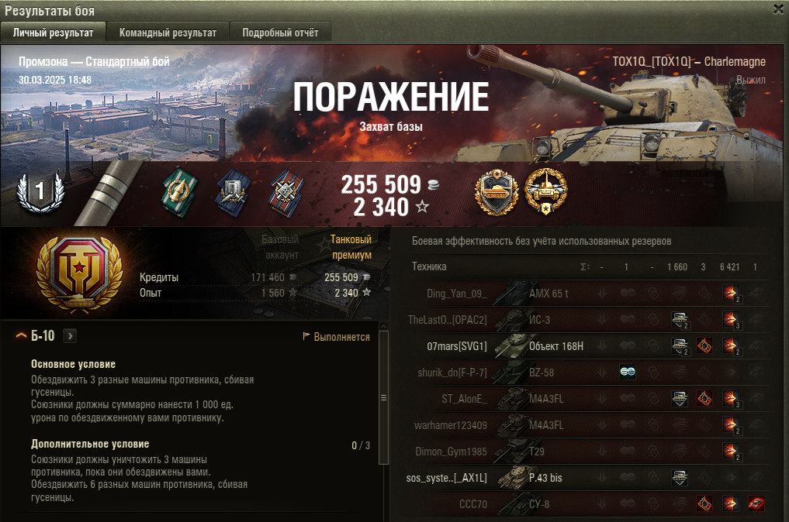Click the first-class marksman badge numbered 1
Screen dimensions: 789x522
pyautogui.click(x=40, y=191)
